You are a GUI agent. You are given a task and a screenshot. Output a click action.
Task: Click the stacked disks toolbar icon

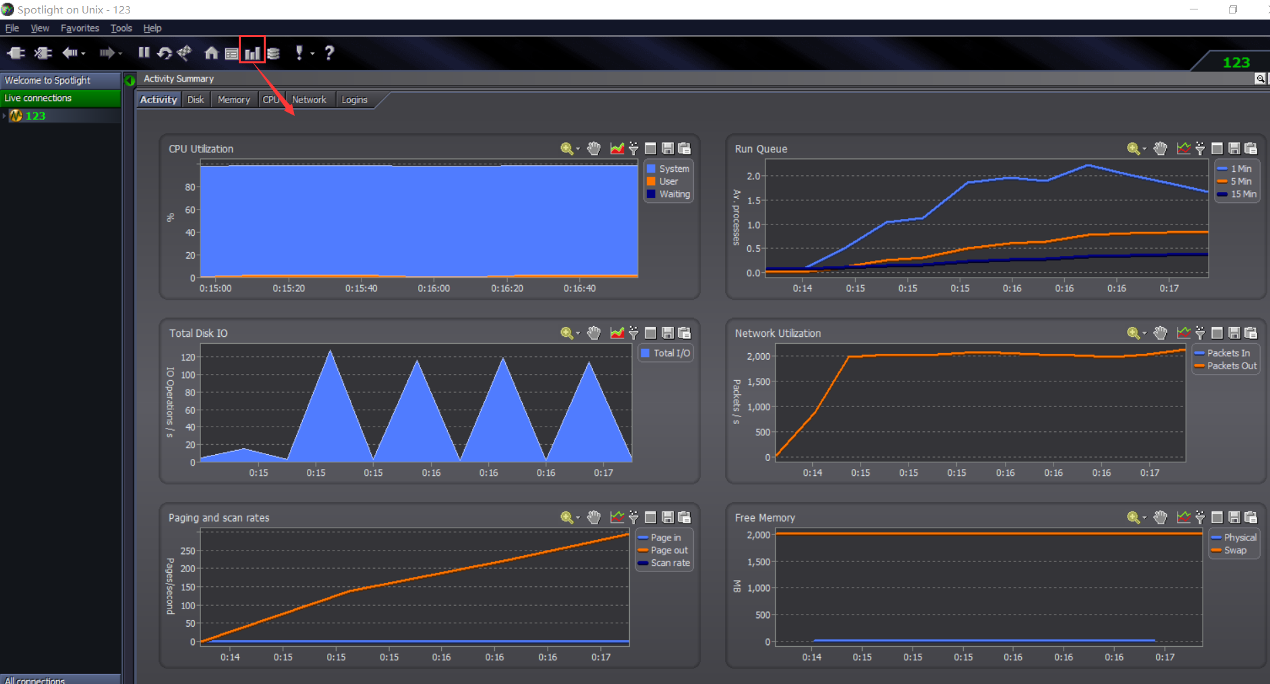(273, 53)
